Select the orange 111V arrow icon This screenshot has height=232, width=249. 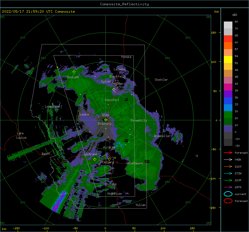[228, 166]
